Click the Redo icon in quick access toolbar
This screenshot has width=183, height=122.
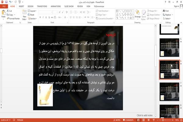pyautogui.click(x=16, y=2)
